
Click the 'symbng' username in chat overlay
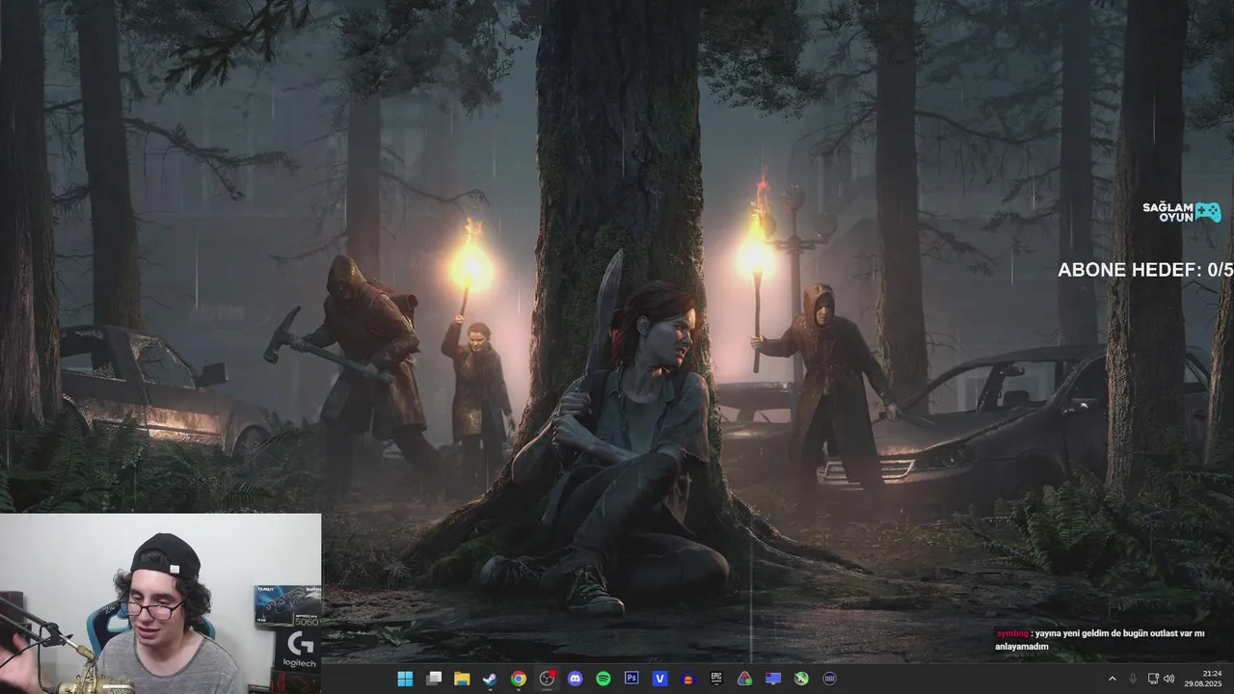[1011, 633]
